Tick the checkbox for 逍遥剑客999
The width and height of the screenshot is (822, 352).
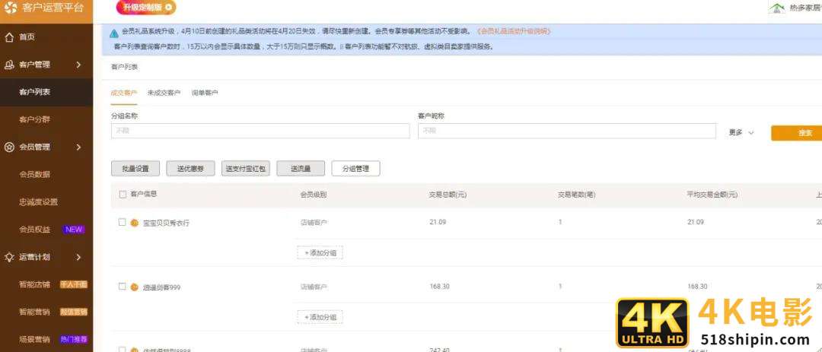coord(122,287)
